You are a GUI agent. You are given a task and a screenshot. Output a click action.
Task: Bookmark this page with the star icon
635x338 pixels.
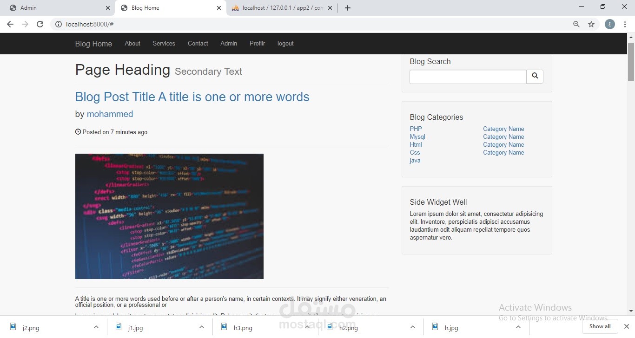coord(591,24)
